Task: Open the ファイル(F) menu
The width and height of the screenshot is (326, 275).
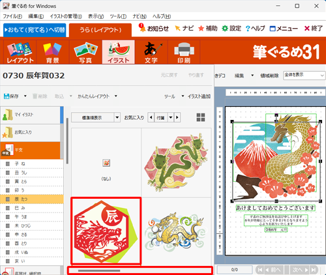Action: [x=12, y=16]
